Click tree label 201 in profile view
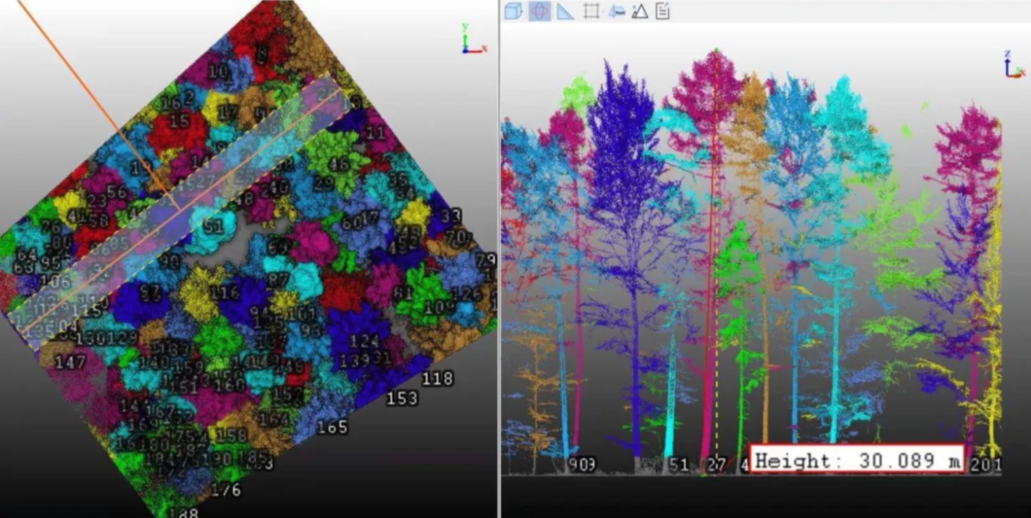Image resolution: width=1031 pixels, height=518 pixels. [986, 465]
